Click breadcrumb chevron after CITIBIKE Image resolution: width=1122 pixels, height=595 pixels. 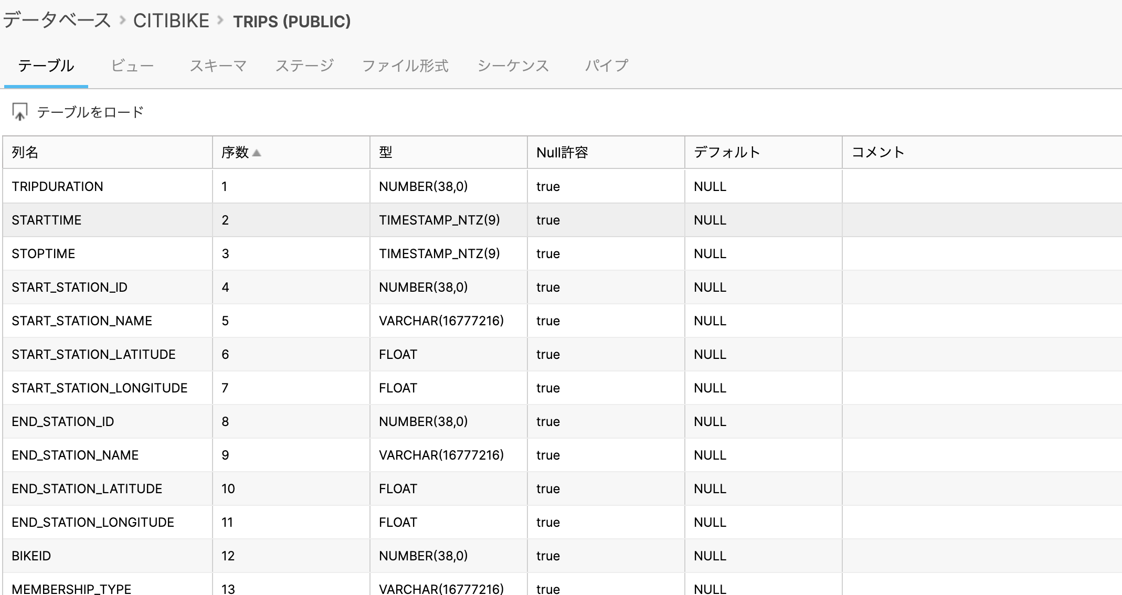coord(220,20)
